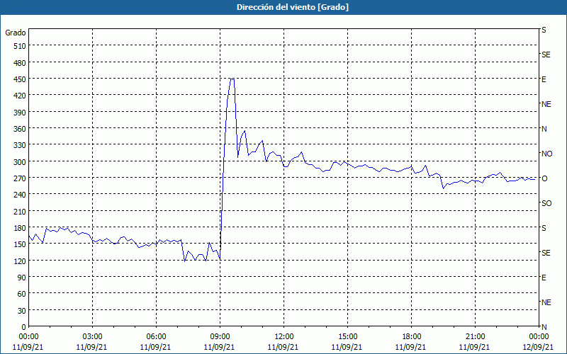Viewport: 567px width, 354px height.
Task: Click the "NO" compass label on the right axis
Action: 546,154
